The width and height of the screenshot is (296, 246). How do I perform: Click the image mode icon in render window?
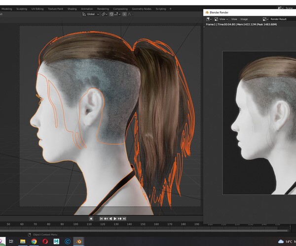(217, 19)
